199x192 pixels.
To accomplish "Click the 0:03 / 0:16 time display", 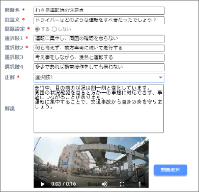I will click(64, 184).
